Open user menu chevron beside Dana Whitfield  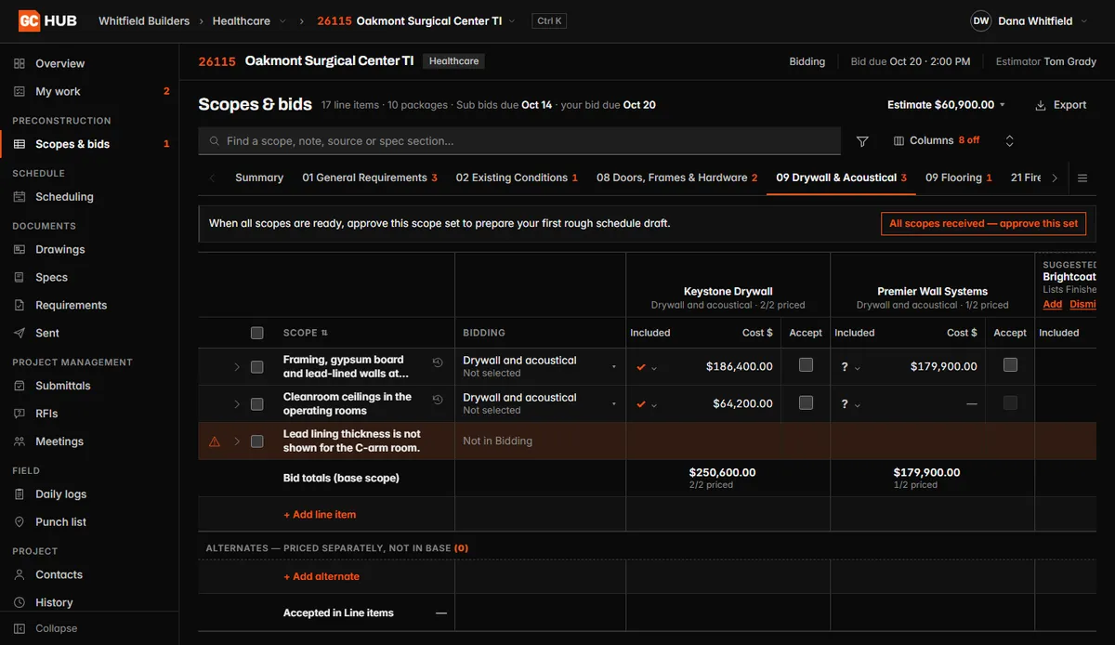coord(1082,21)
